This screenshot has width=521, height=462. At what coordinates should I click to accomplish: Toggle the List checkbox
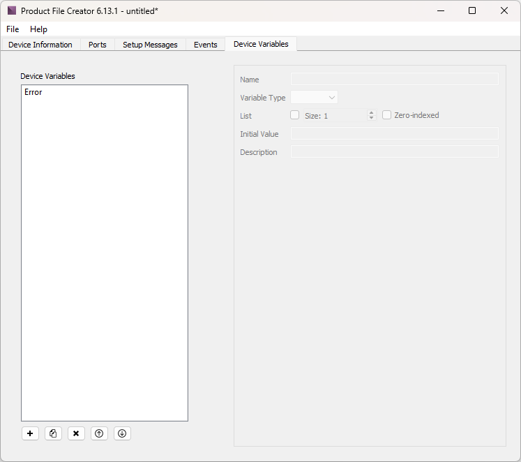click(294, 115)
